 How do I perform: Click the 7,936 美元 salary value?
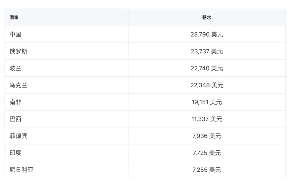coord(207,136)
